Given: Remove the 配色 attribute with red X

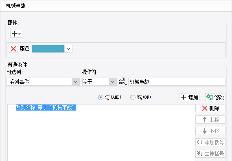Looking at the screenshot, I should pyautogui.click(x=13, y=49).
